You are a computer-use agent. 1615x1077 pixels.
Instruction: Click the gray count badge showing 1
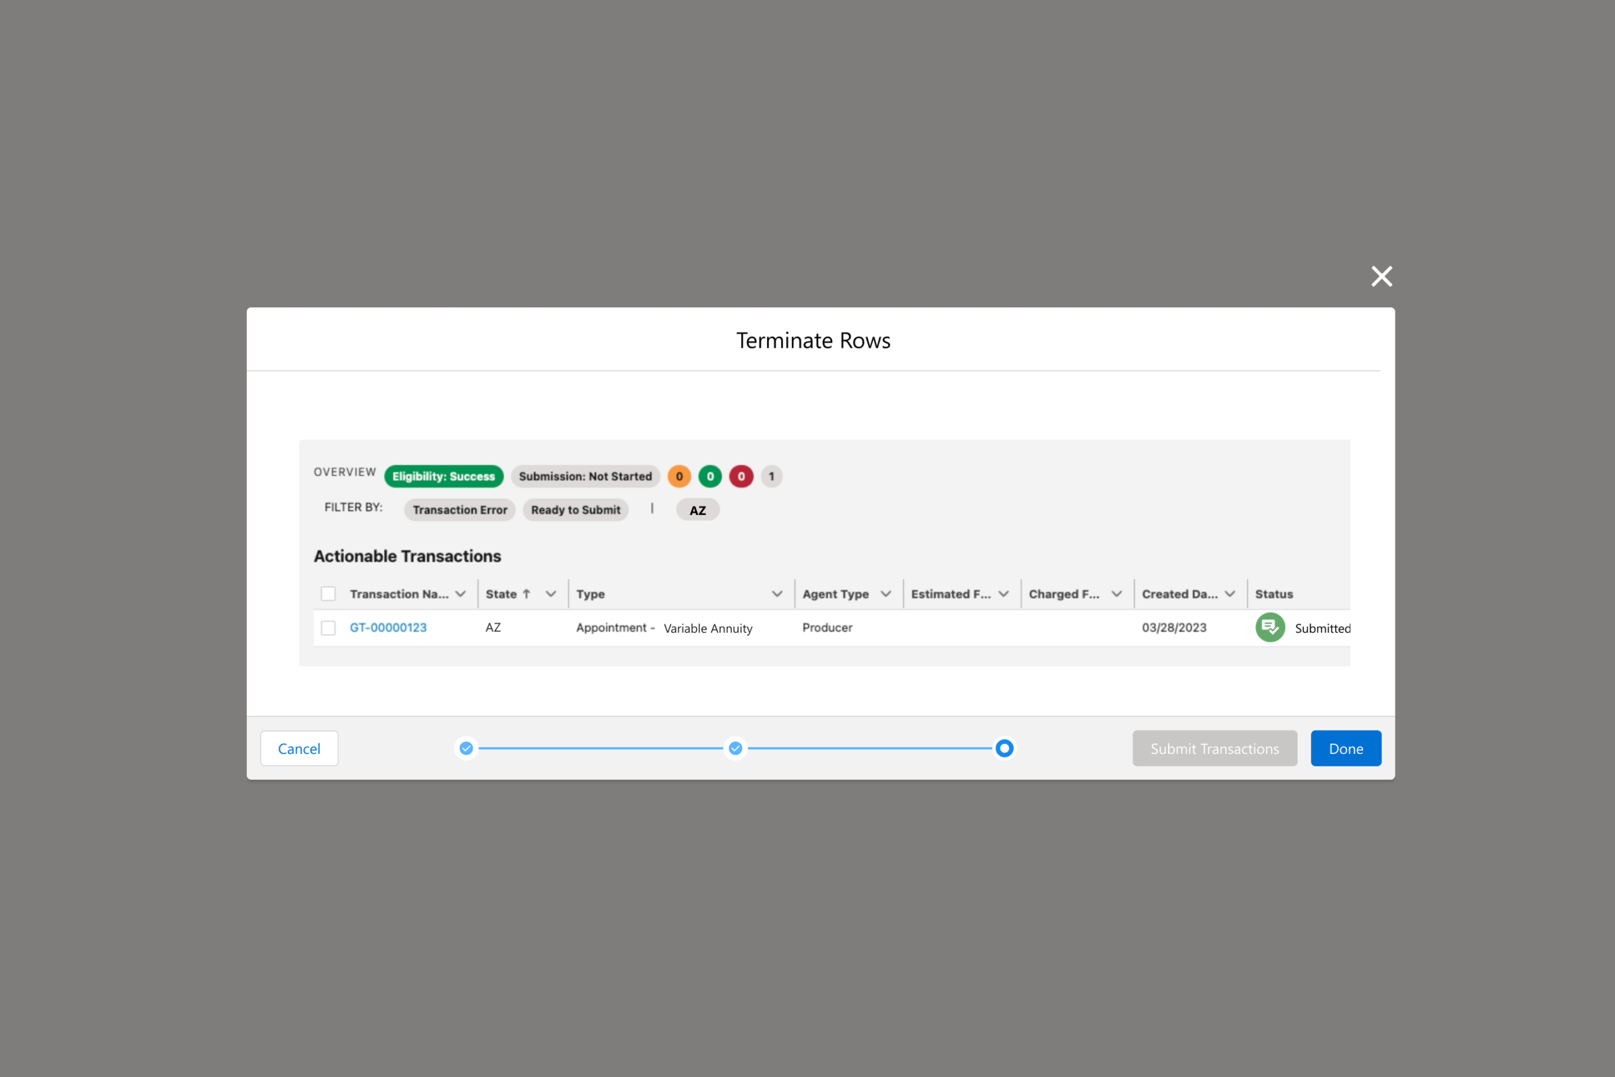coord(771,476)
